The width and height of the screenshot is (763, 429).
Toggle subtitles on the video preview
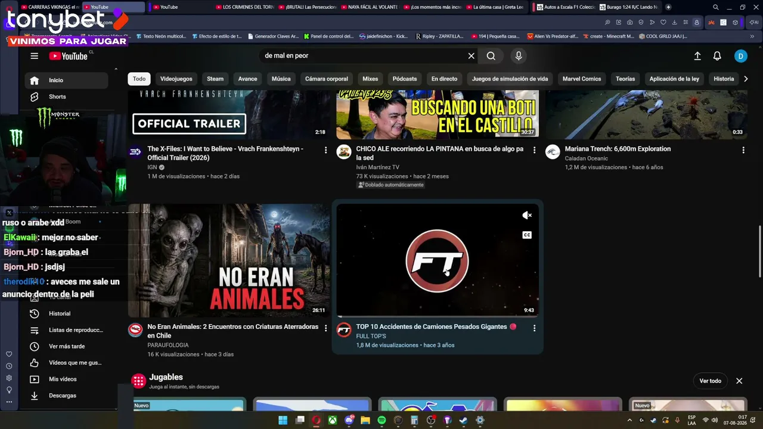point(527,235)
